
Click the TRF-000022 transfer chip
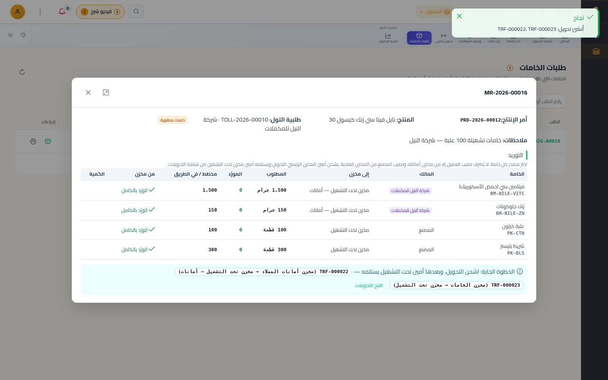pyautogui.click(x=263, y=271)
